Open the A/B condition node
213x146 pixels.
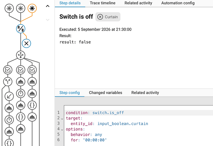click(21, 29)
